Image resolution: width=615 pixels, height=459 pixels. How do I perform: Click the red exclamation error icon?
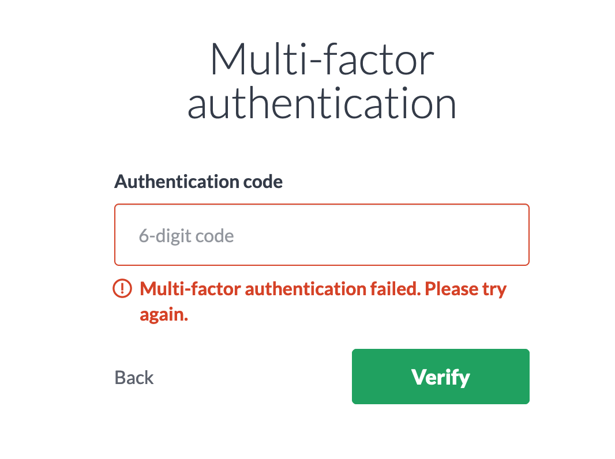tap(122, 288)
